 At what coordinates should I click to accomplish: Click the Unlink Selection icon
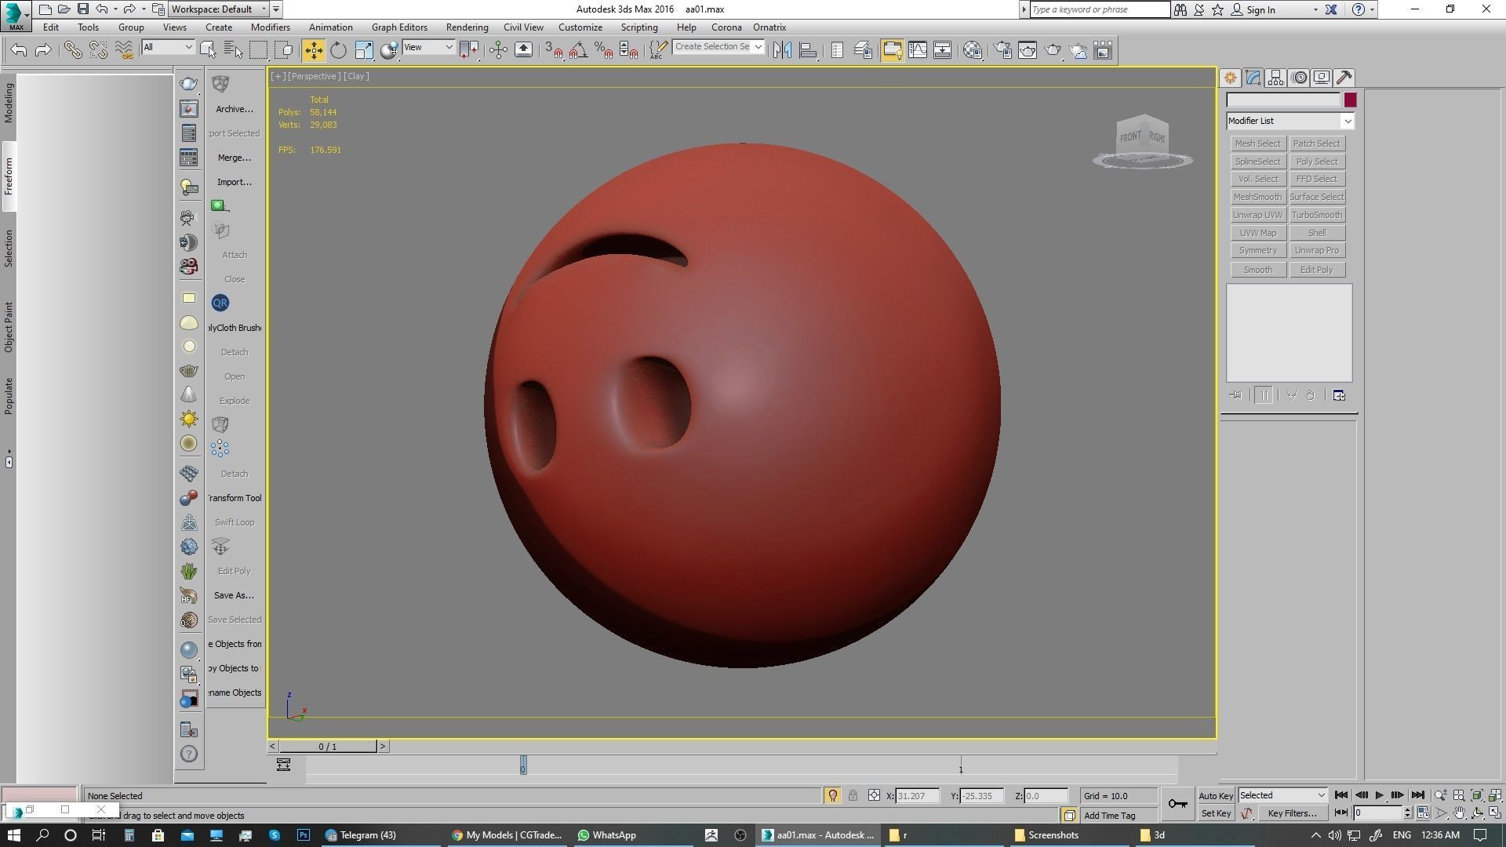pos(98,50)
